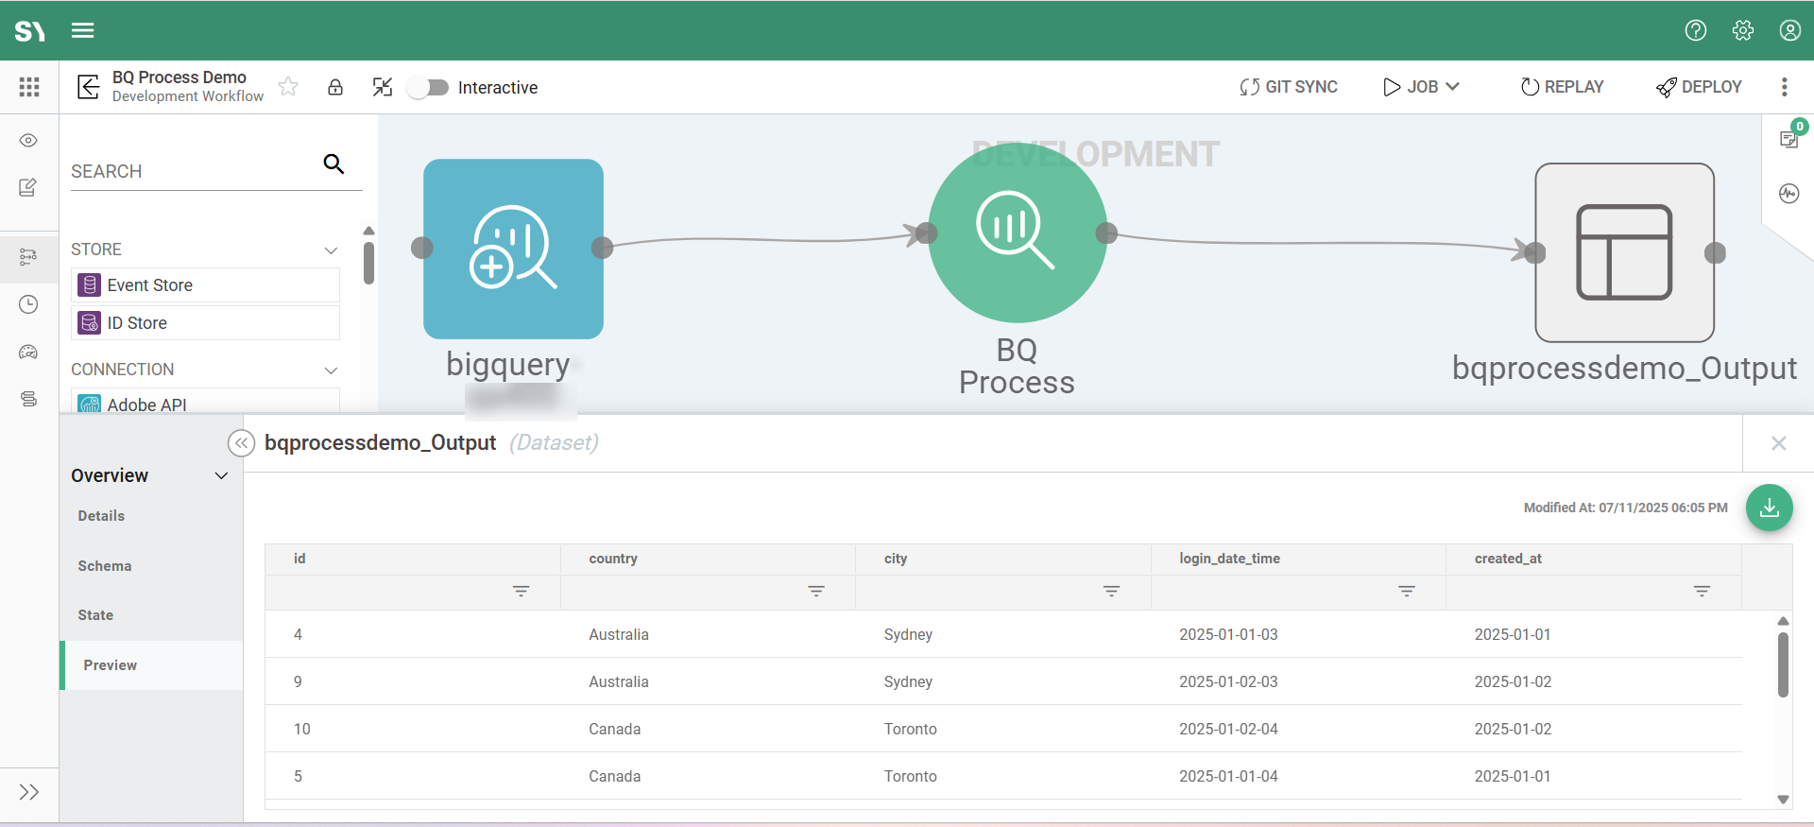Click the back arrow next to BQ Process Demo
The width and height of the screenshot is (1814, 827).
coord(88,88)
